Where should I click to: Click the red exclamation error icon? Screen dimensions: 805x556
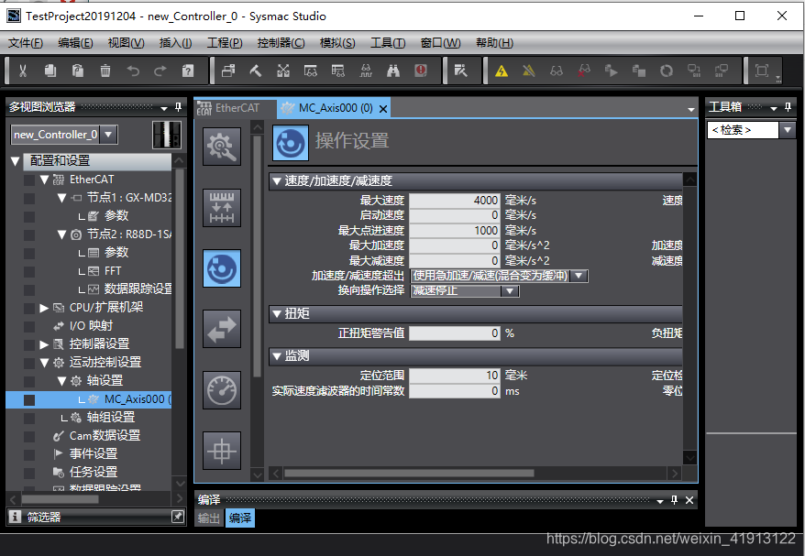tap(421, 71)
